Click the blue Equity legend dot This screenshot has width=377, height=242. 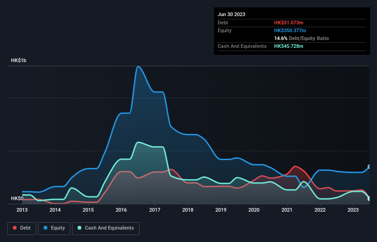pyautogui.click(x=45, y=228)
